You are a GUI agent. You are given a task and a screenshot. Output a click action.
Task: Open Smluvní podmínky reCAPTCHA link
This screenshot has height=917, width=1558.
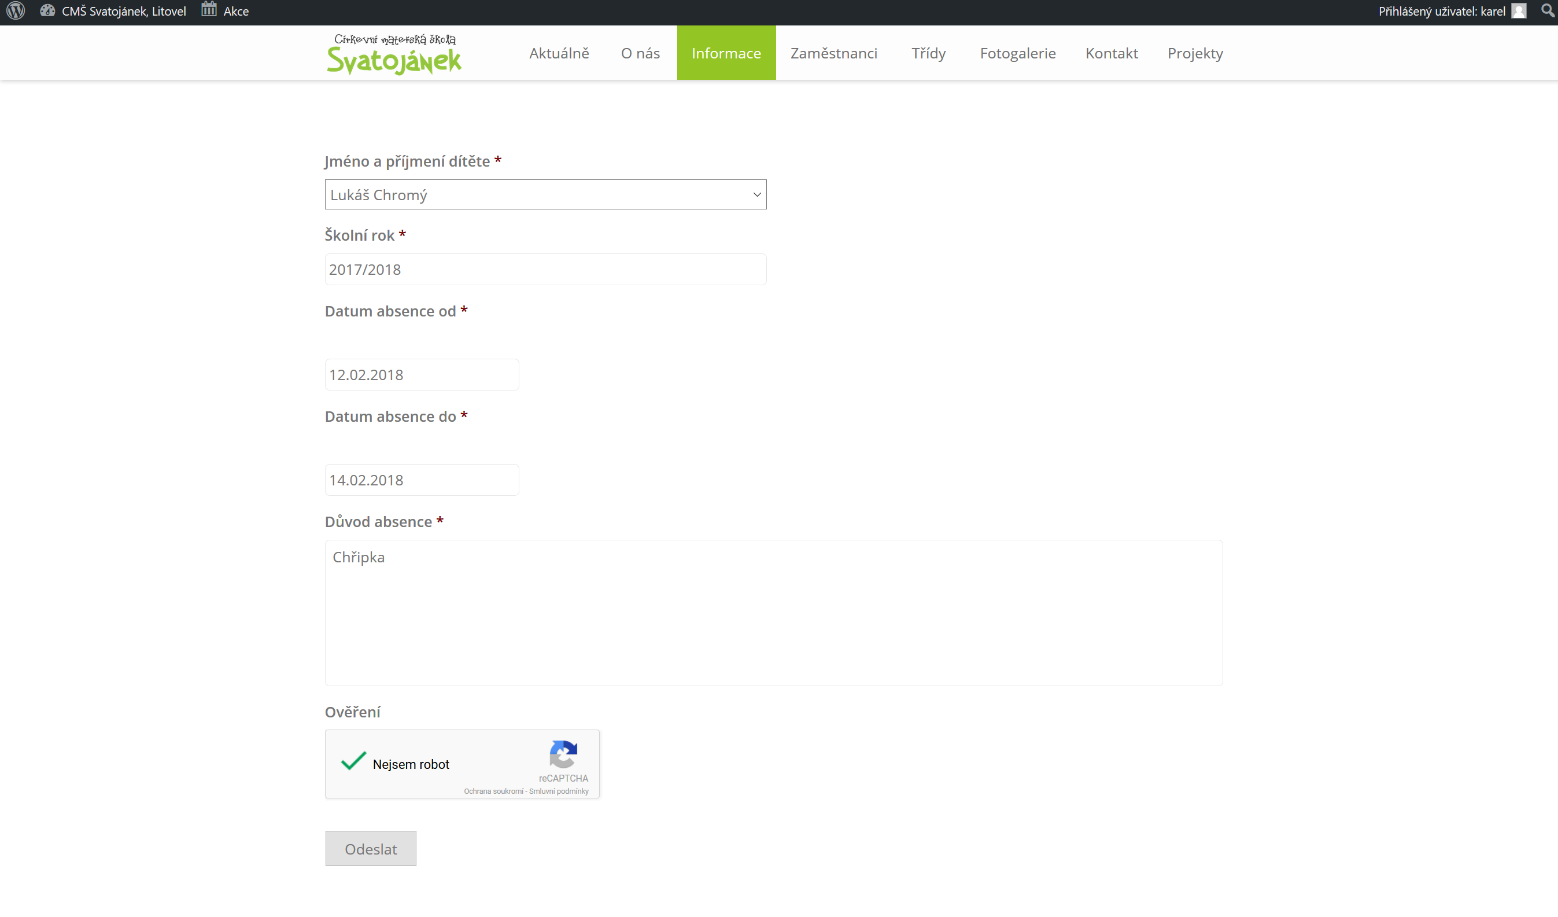pyautogui.click(x=559, y=791)
